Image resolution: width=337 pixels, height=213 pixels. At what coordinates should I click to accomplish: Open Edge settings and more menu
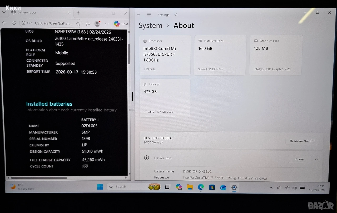(x=107, y=24)
